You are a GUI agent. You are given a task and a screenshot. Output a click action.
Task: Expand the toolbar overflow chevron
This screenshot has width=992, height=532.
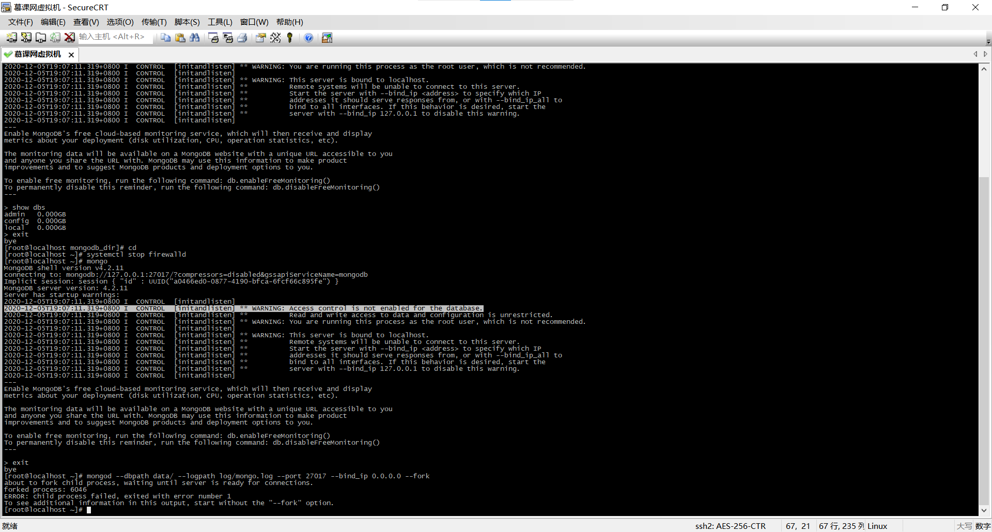coord(988,41)
